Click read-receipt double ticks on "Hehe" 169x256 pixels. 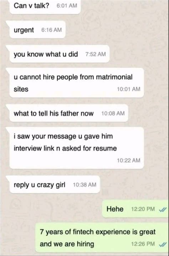163,209
